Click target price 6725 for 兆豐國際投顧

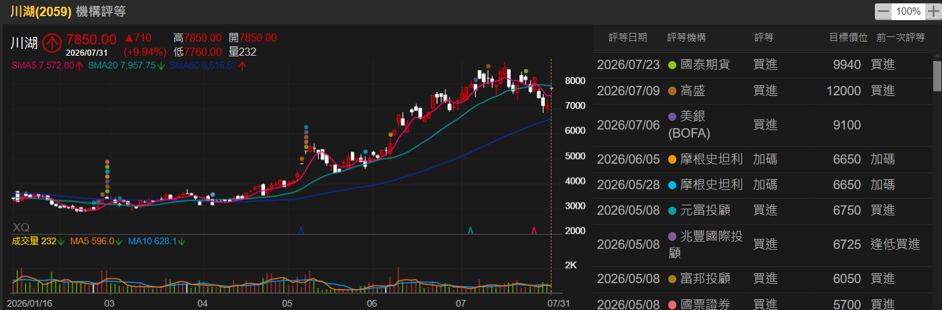click(x=845, y=244)
